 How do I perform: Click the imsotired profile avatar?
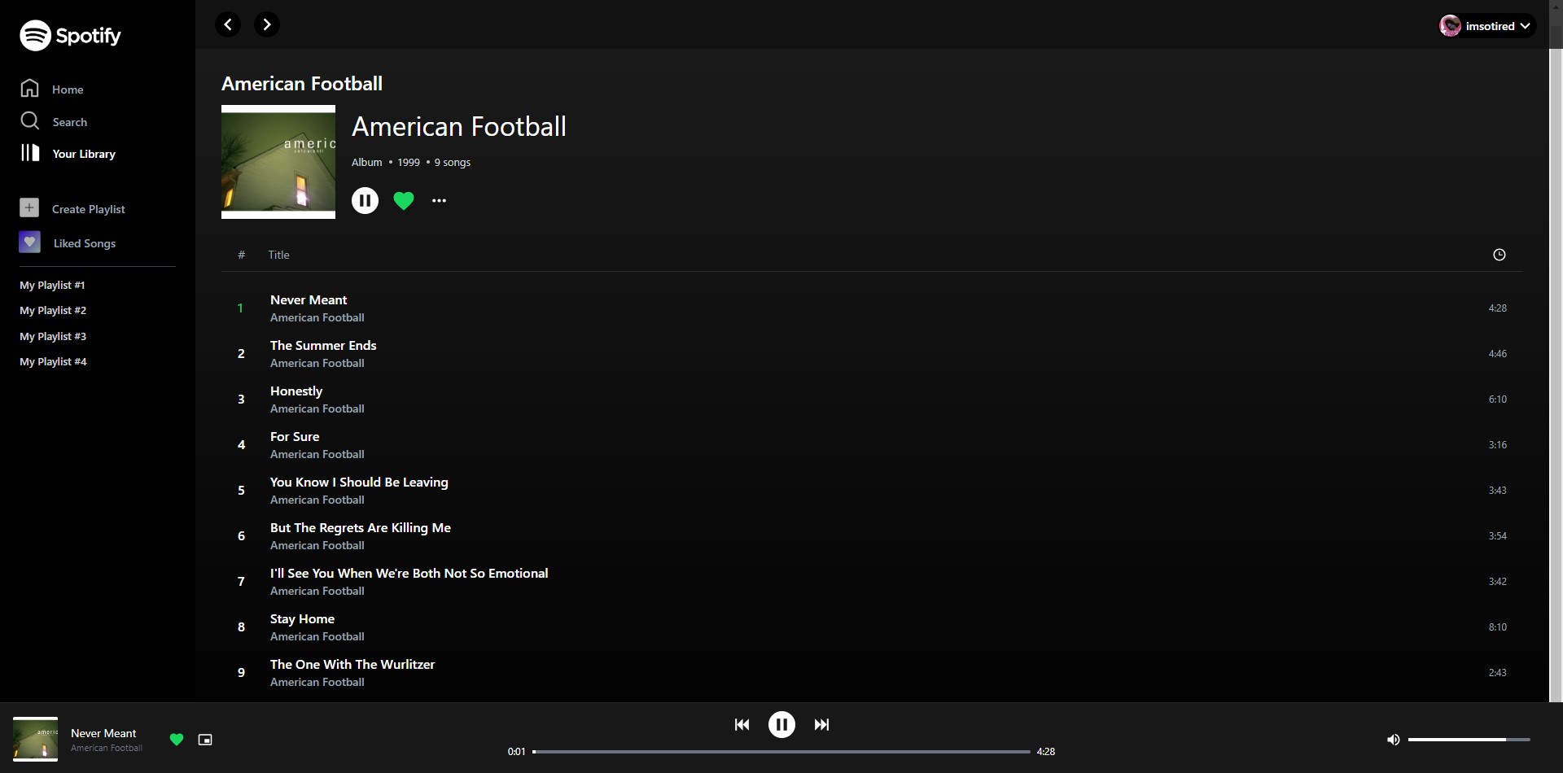1451,26
